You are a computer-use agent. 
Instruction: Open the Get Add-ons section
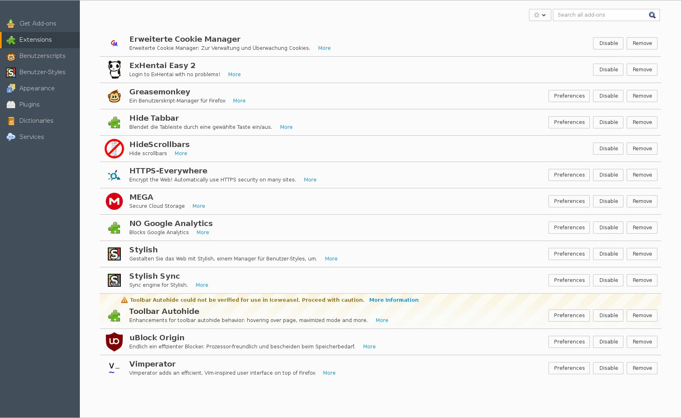point(40,23)
